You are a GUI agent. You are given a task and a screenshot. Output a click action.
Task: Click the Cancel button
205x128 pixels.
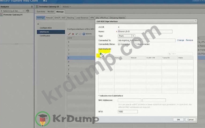pos(190,120)
